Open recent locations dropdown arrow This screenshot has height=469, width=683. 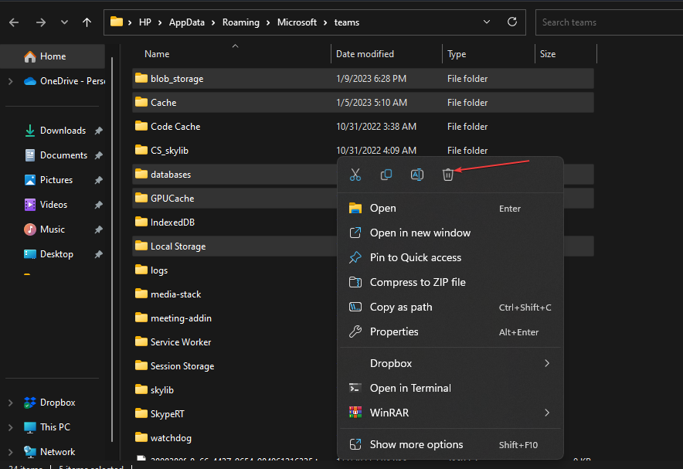pyautogui.click(x=64, y=22)
